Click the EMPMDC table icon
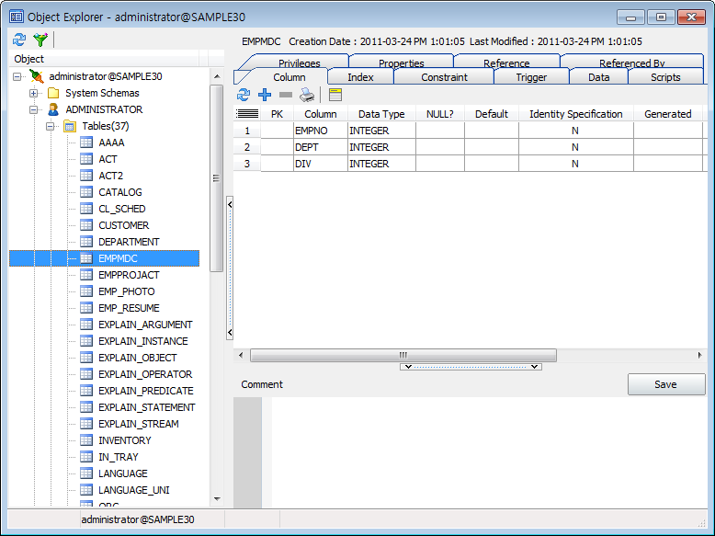 [86, 258]
